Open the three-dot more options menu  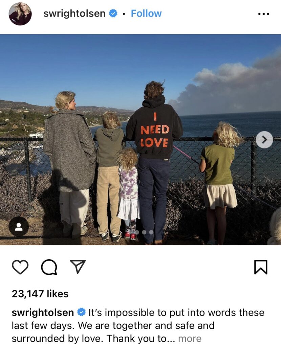click(263, 14)
